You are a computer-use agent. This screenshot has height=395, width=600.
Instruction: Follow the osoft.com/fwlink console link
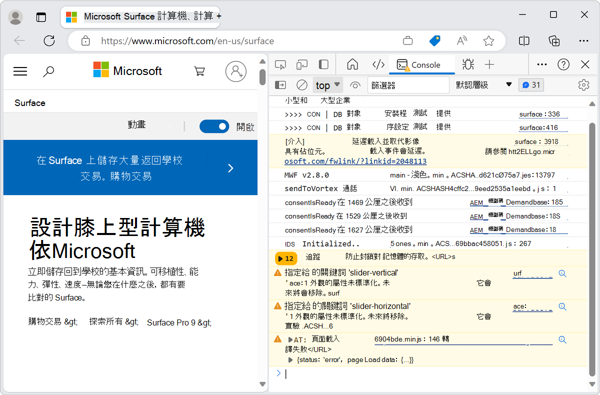click(x=355, y=161)
